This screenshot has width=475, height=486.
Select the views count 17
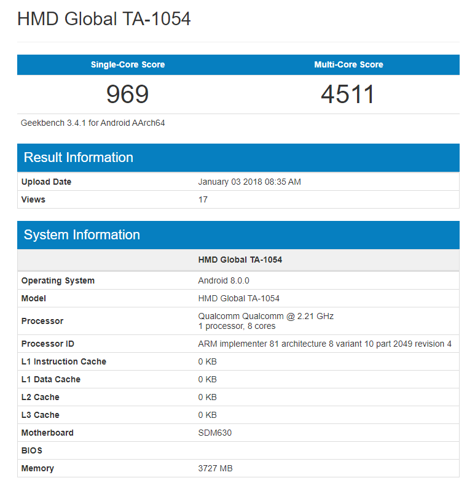click(203, 199)
